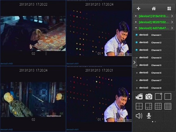Close the selected window with the x-square icon
The width and height of the screenshot is (176, 132).
point(158,96)
